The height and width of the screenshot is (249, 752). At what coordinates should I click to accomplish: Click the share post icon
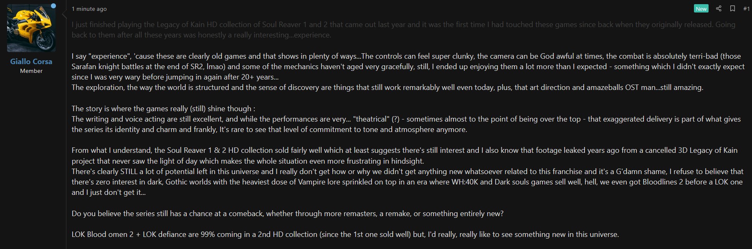(x=719, y=9)
